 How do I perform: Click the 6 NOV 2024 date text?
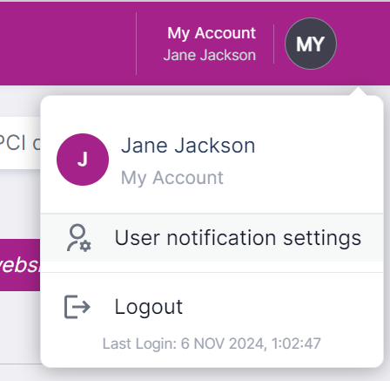tap(224, 344)
